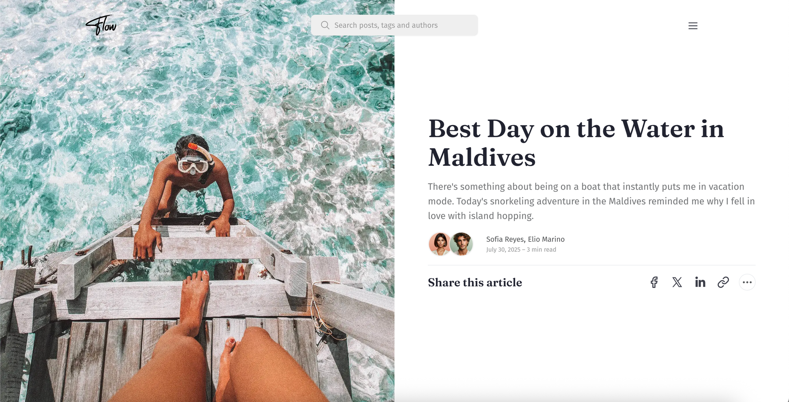Open more share options ellipsis
The height and width of the screenshot is (402, 789).
click(747, 282)
